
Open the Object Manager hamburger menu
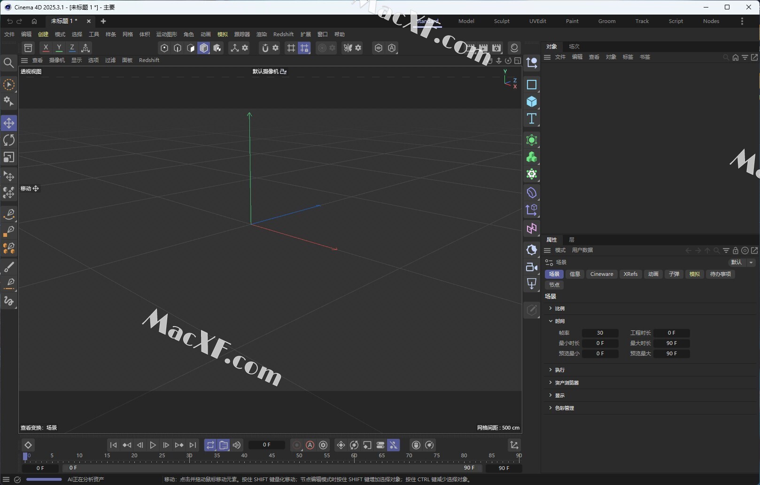[x=547, y=57]
